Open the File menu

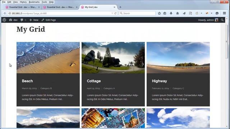(x=4, y=2)
